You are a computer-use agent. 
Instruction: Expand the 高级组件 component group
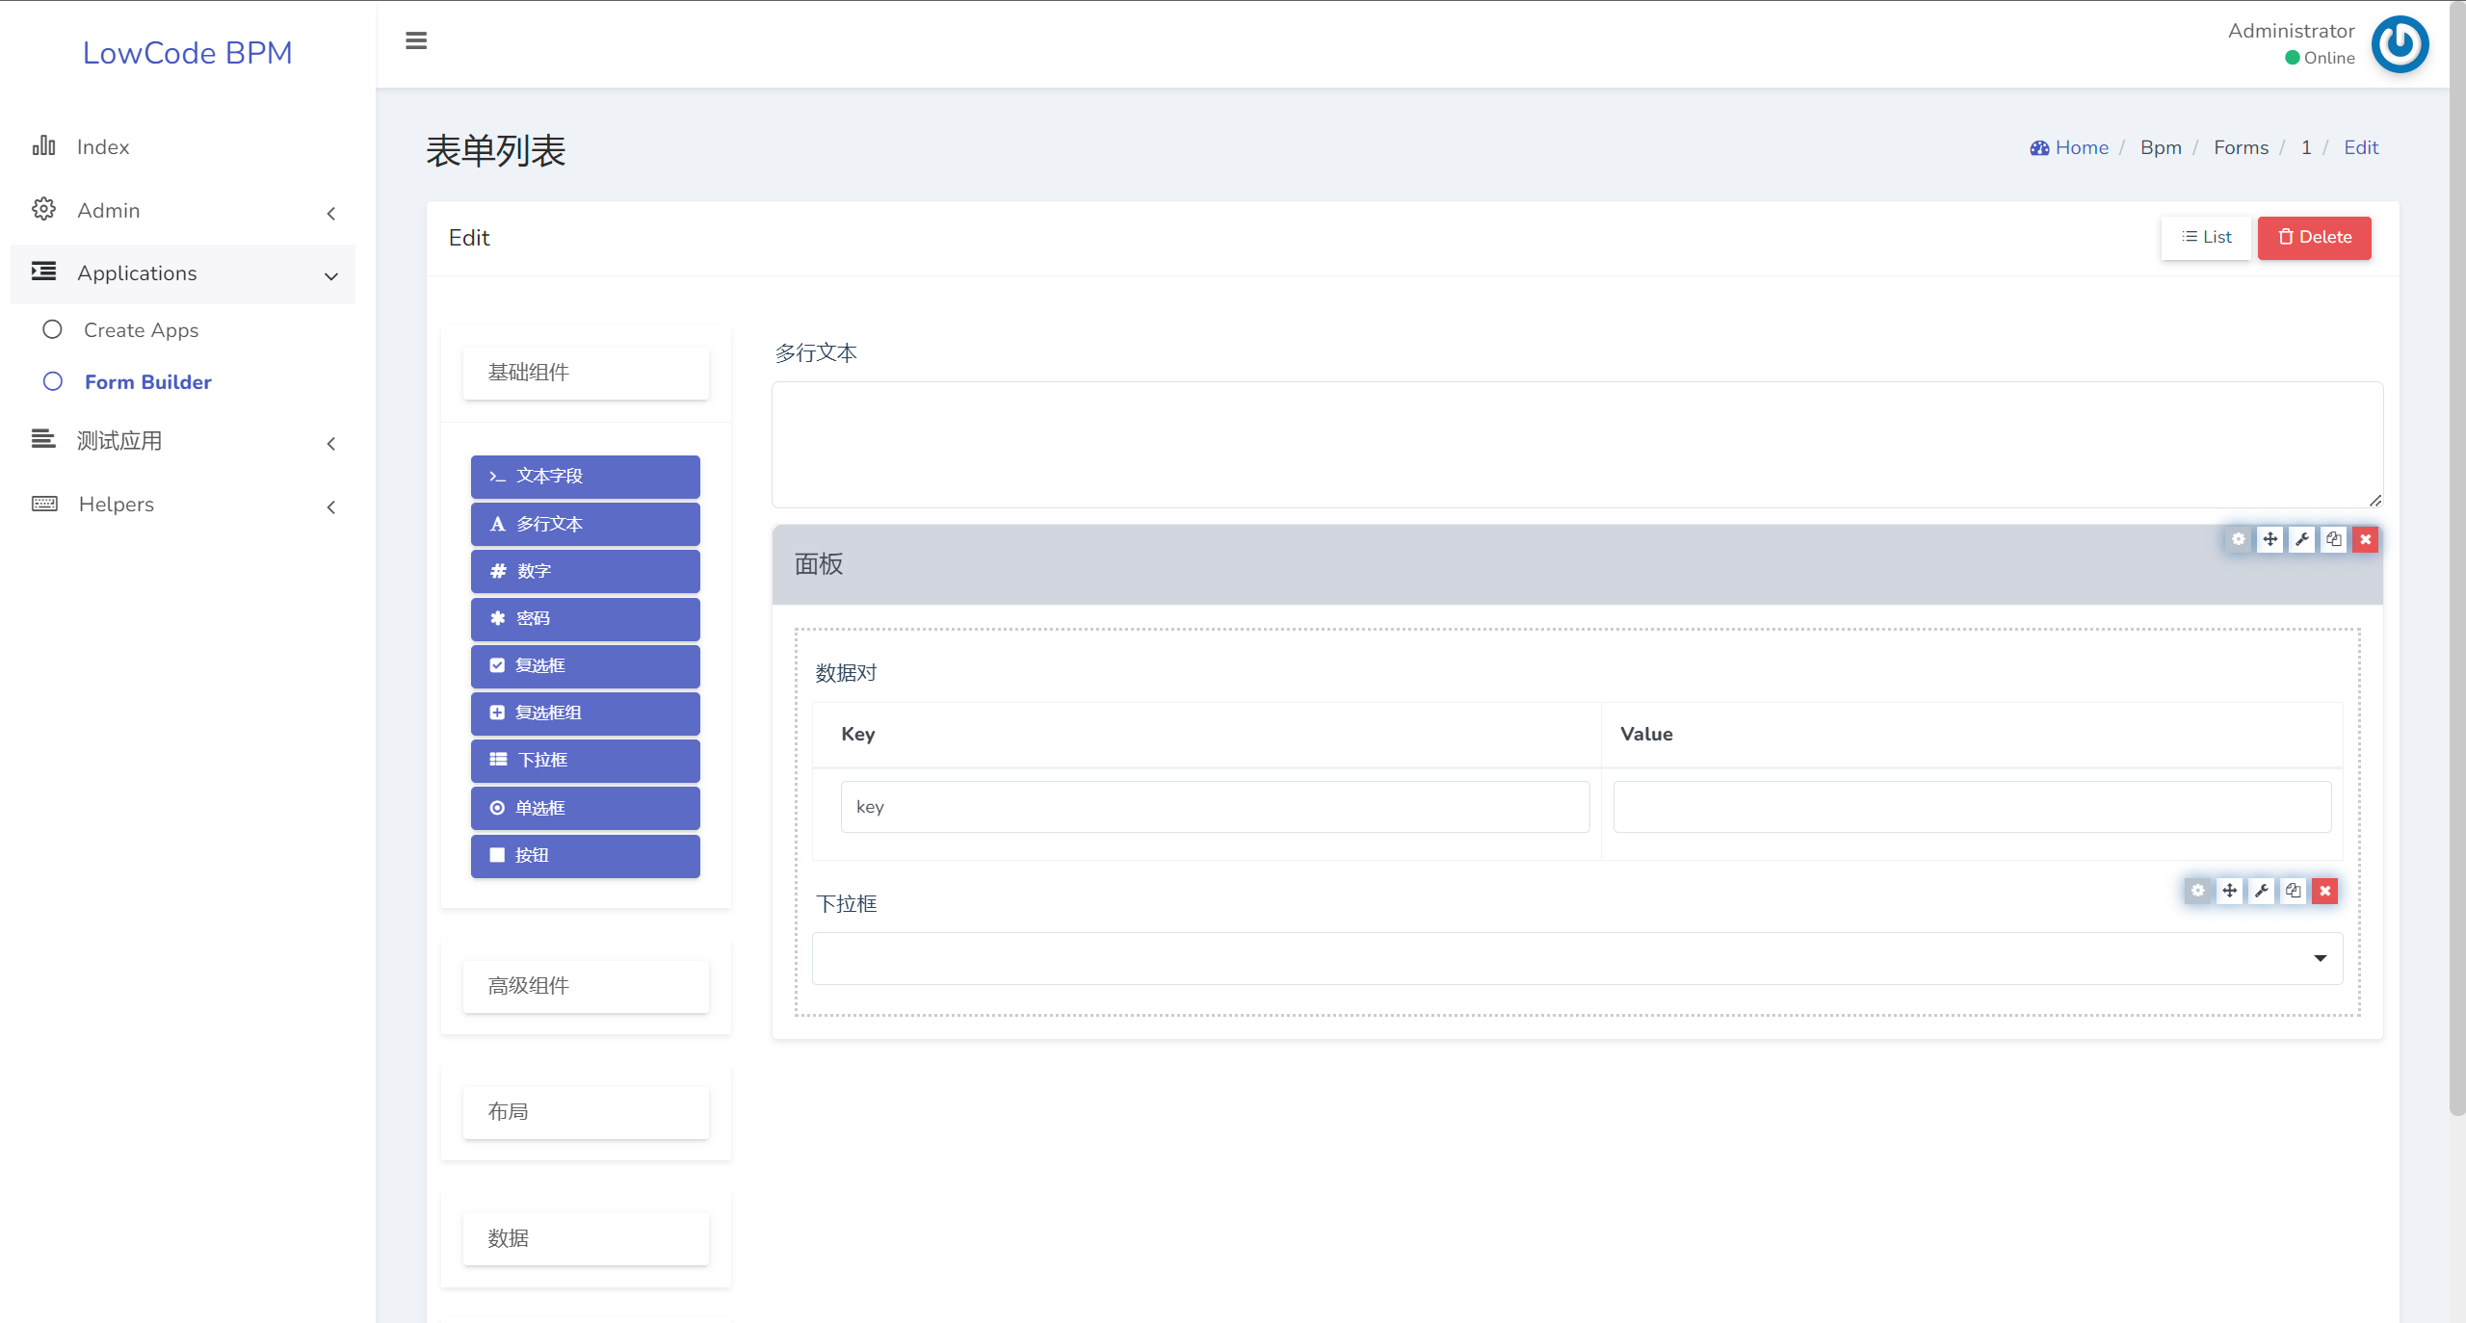[x=586, y=986]
